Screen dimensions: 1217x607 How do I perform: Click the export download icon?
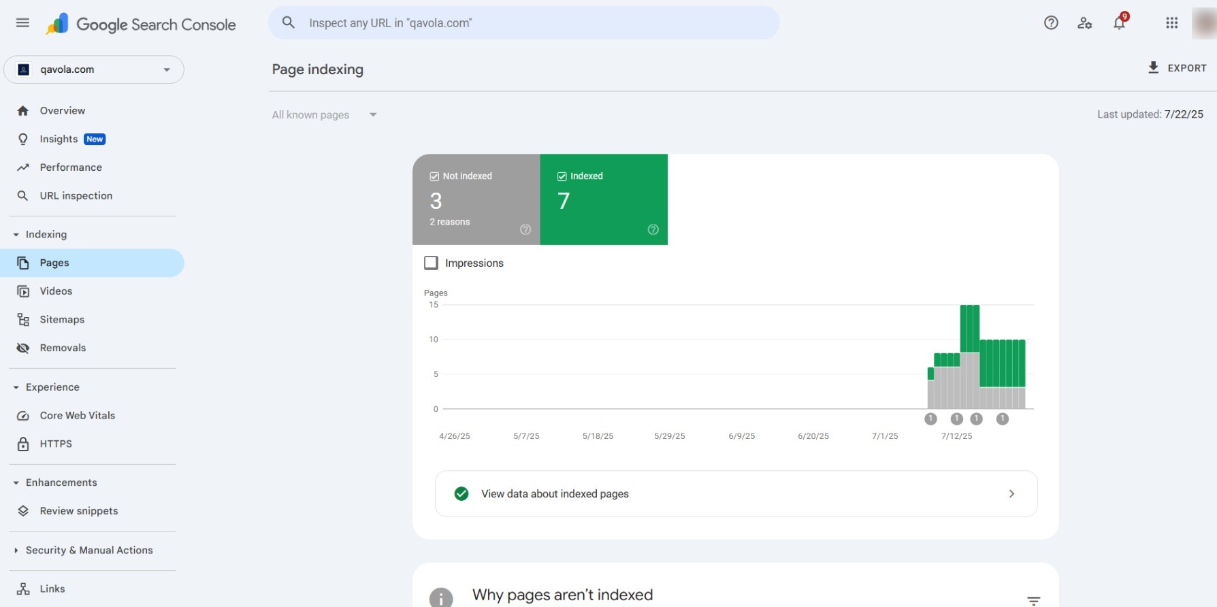click(x=1153, y=67)
